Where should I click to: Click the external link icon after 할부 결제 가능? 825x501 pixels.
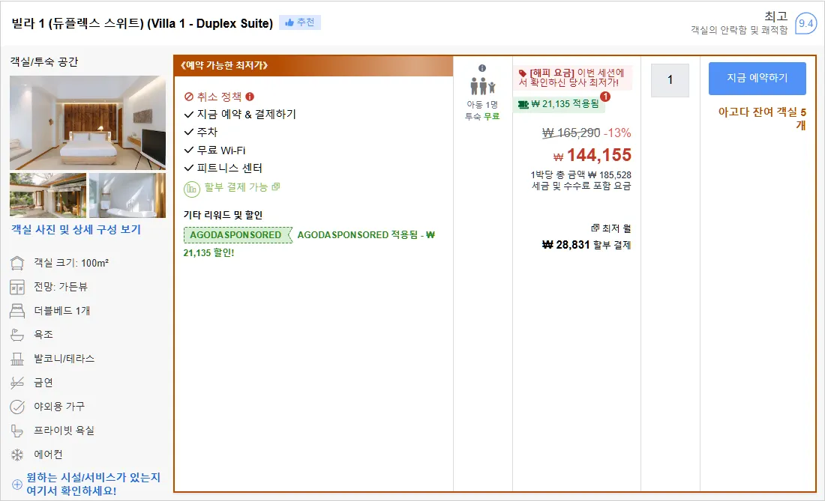point(276,186)
